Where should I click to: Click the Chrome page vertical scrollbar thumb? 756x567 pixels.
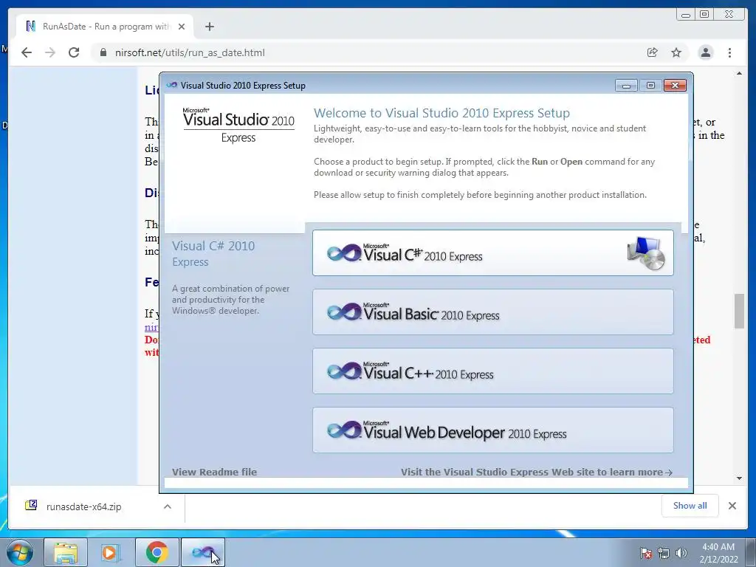[739, 311]
